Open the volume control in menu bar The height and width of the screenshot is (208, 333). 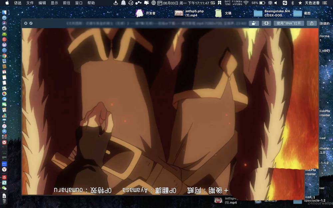[276, 3]
